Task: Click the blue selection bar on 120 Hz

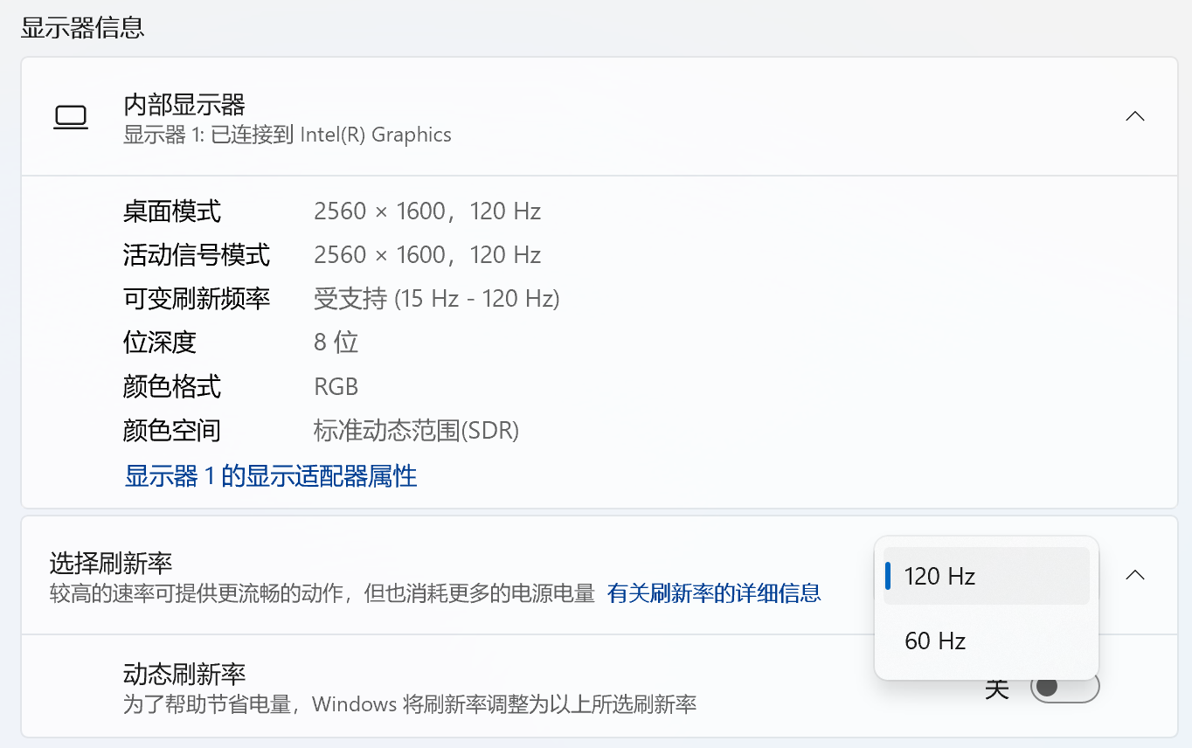Action: pos(889,575)
